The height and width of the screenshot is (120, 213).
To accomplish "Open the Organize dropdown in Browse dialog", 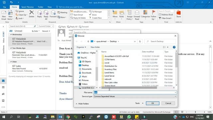I will coord(81,47).
